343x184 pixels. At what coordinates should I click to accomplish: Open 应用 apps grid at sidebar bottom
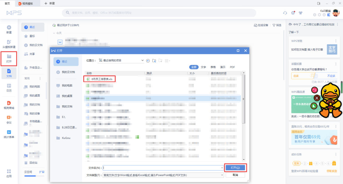[9, 173]
